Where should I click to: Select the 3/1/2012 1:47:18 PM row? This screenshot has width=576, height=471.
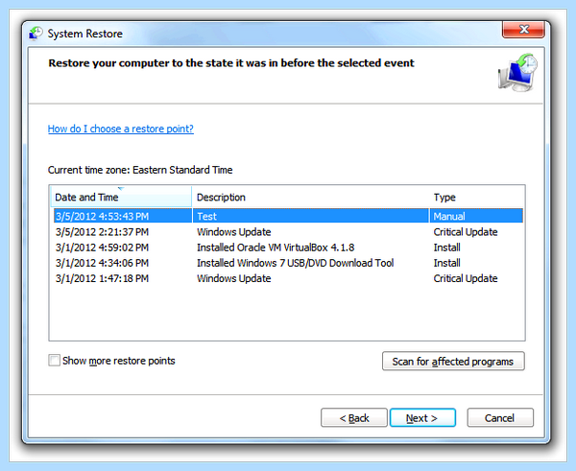pyautogui.click(x=288, y=278)
